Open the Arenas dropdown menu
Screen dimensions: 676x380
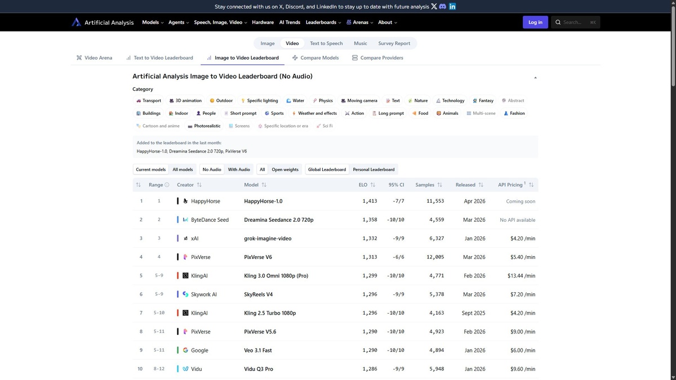tap(360, 23)
